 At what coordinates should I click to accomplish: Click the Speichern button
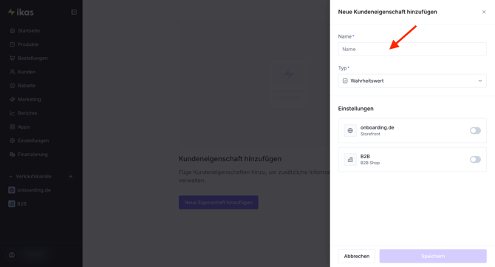point(433,256)
